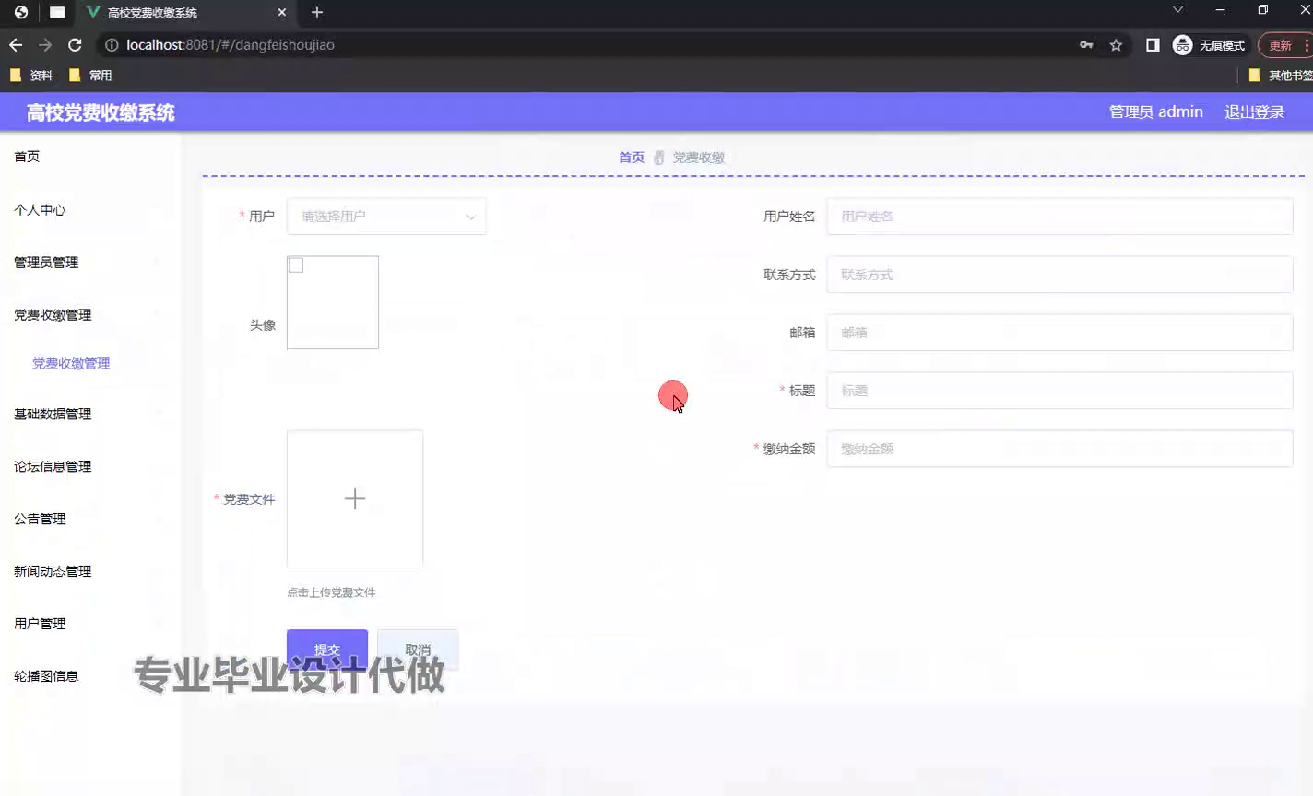Image resolution: width=1313 pixels, height=796 pixels.
Task: Focus the 标题 input field
Action: point(1059,391)
